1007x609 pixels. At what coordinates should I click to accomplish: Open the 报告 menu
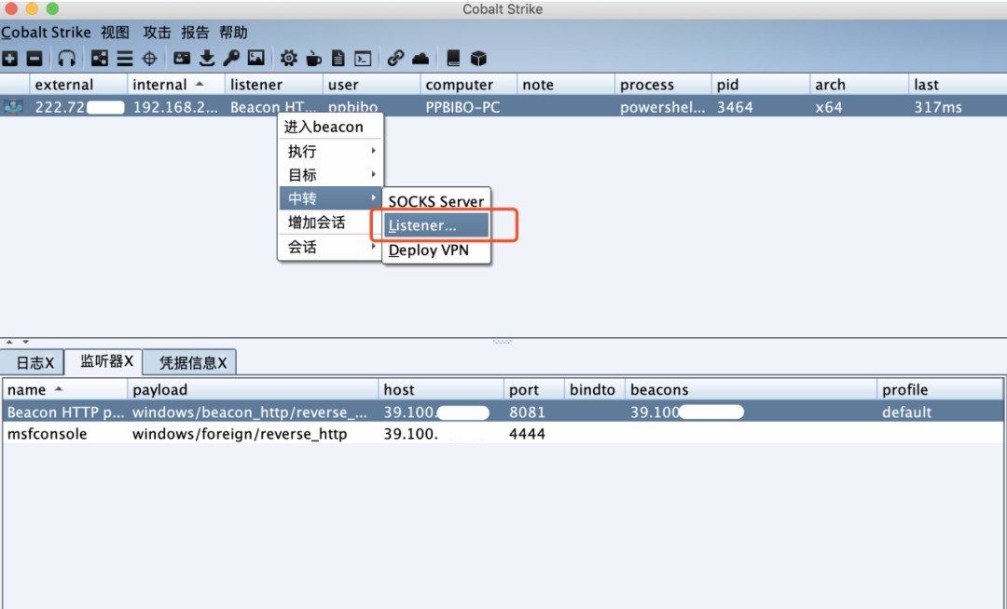[x=195, y=32]
